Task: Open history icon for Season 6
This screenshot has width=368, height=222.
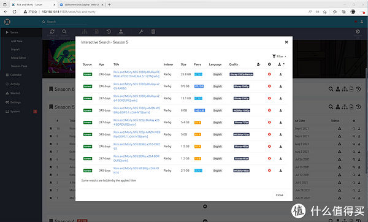Action: click(x=358, y=89)
